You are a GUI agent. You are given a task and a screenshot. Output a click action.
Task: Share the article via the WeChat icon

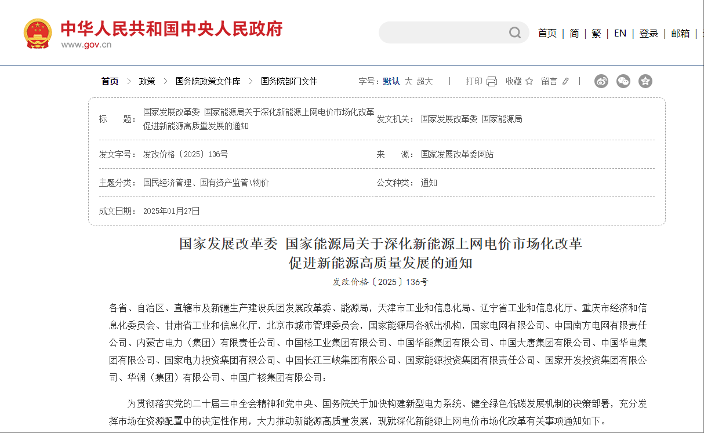click(x=623, y=81)
